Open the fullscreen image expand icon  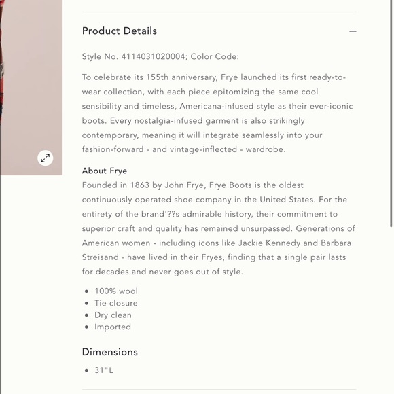click(x=46, y=158)
